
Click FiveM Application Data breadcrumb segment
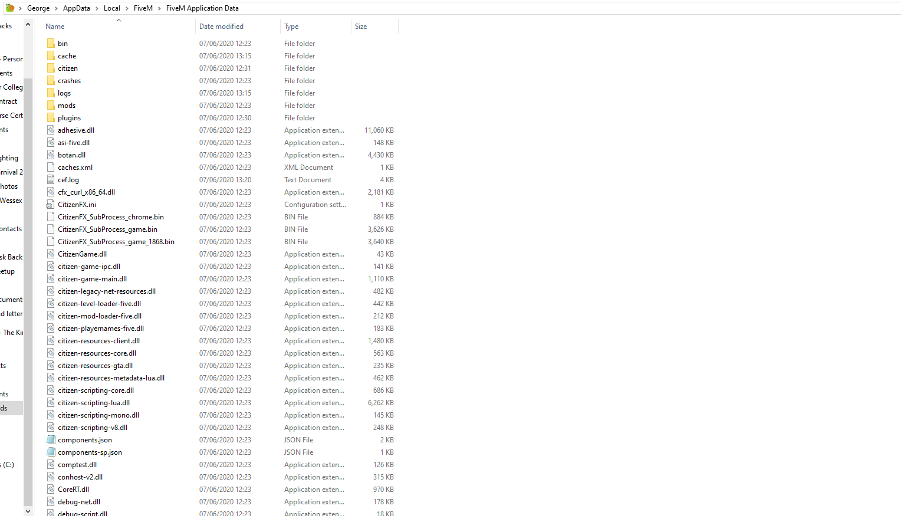pyautogui.click(x=202, y=8)
